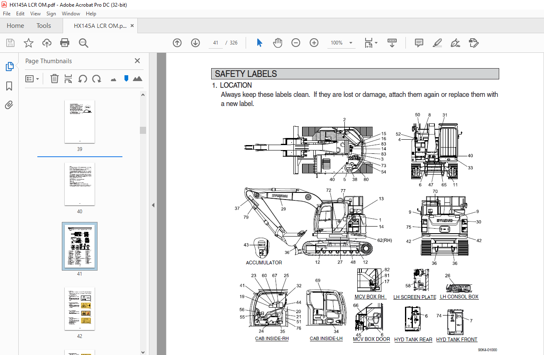This screenshot has width=544, height=355.
Task: Zoom out with the minus icon
Action: pos(295,43)
